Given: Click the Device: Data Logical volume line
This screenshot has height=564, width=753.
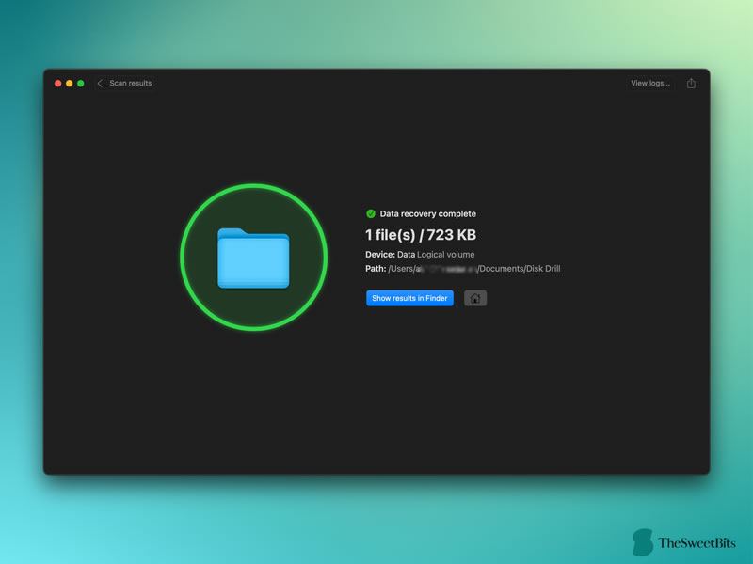Looking at the screenshot, I should pyautogui.click(x=420, y=255).
